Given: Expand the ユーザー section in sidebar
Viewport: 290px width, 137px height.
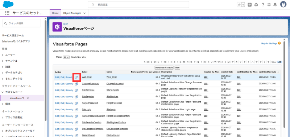Looking at the screenshot, I should pos(3,55).
